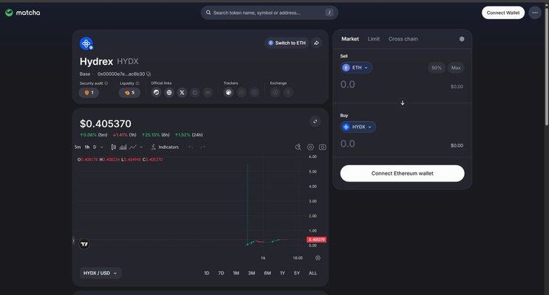Click the $0.405370 price text

106,124
